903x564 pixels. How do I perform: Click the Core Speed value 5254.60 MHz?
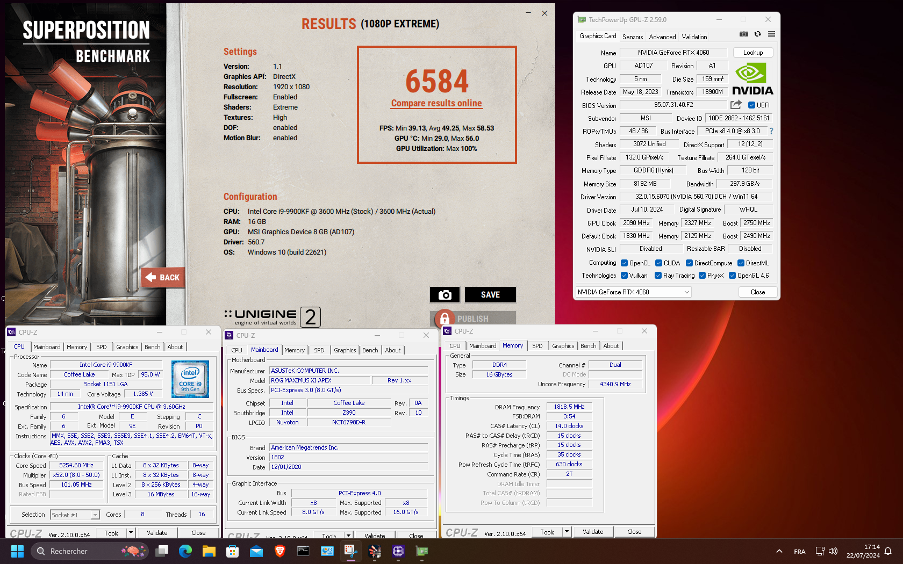76,466
